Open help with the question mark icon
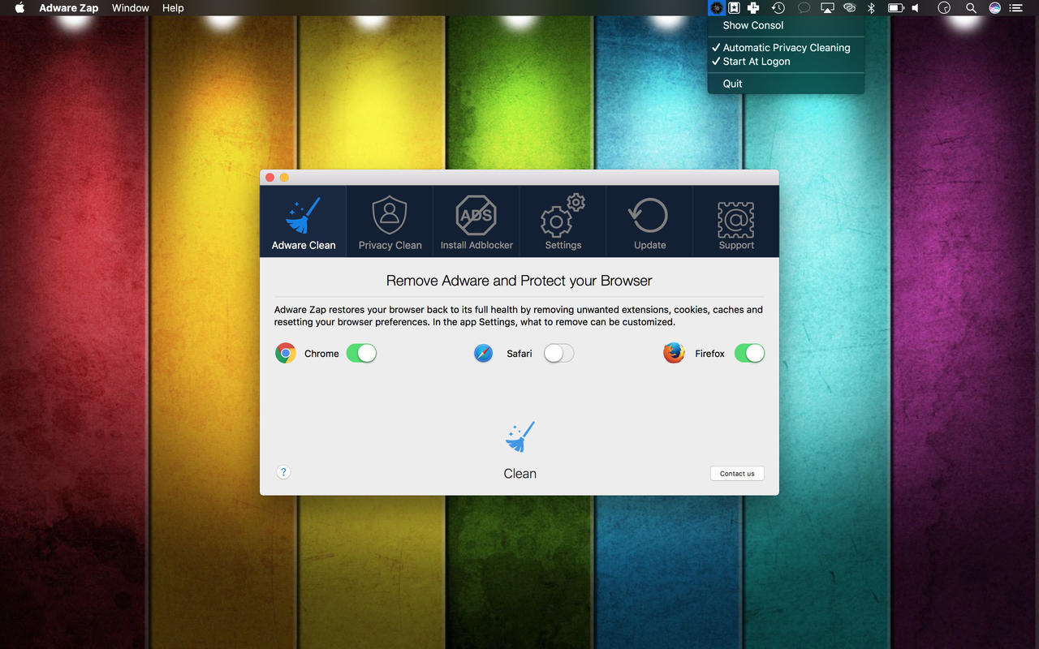This screenshot has width=1039, height=649. pyautogui.click(x=283, y=472)
